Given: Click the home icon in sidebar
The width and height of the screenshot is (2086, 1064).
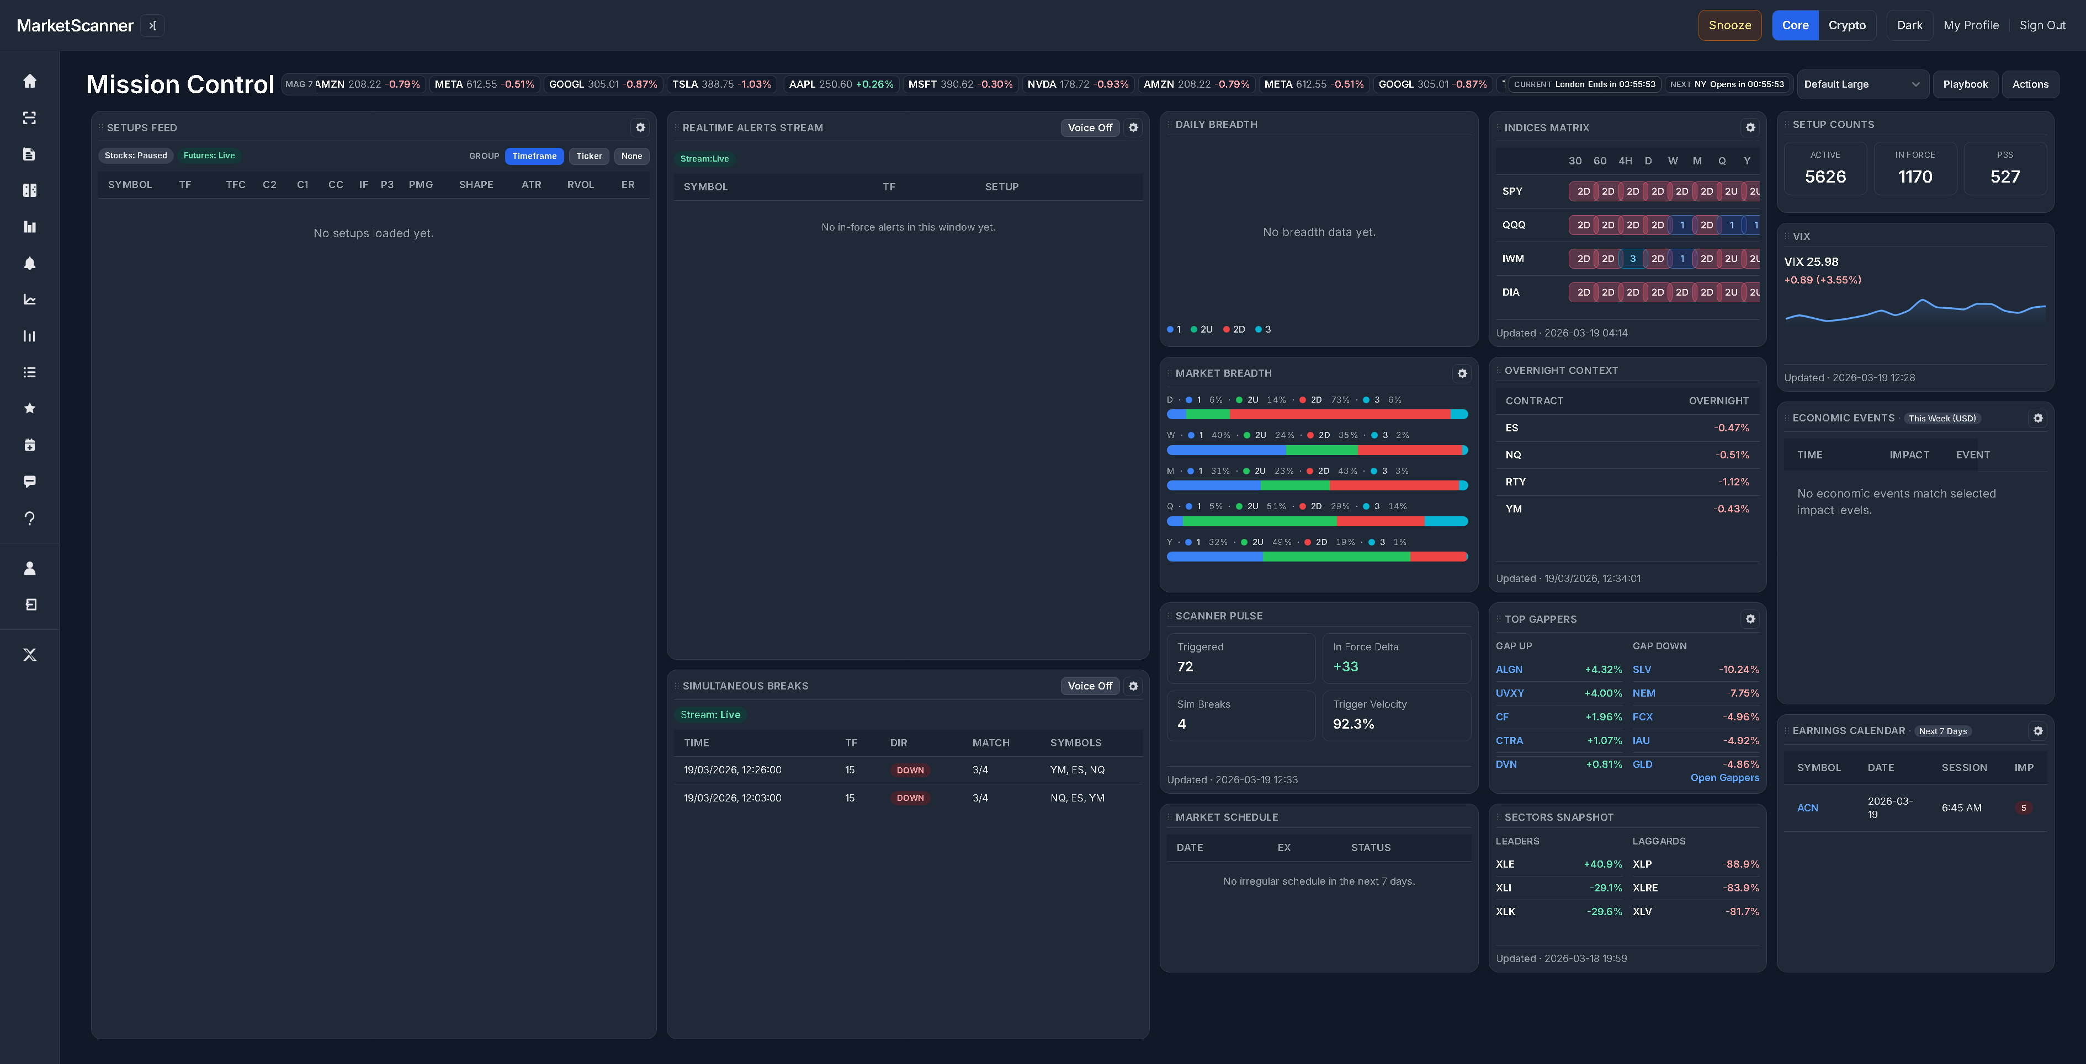Looking at the screenshot, I should coord(30,81).
